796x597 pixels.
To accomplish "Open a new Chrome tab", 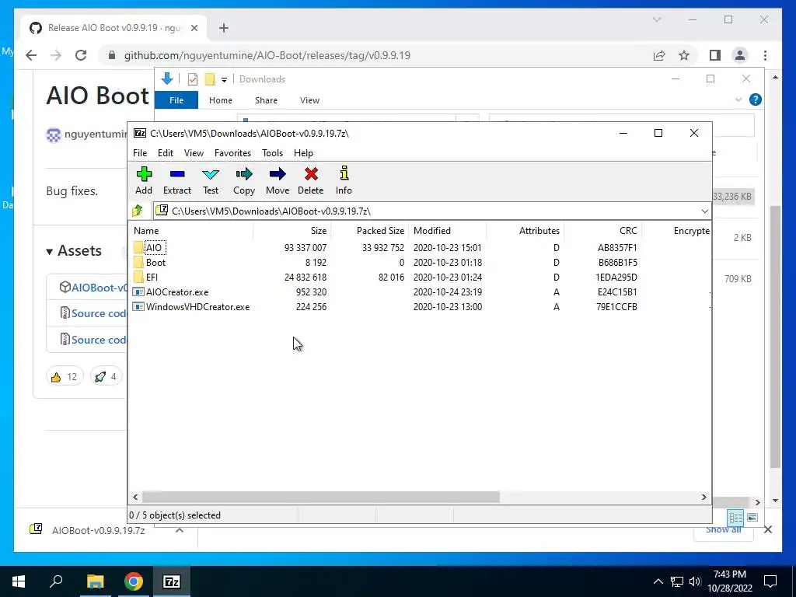I will tap(223, 28).
